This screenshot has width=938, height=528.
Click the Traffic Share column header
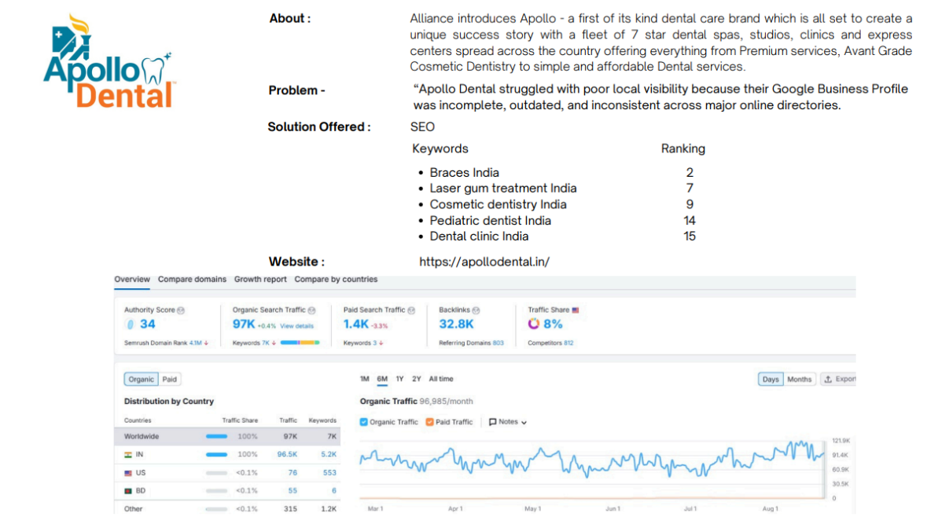click(x=240, y=420)
